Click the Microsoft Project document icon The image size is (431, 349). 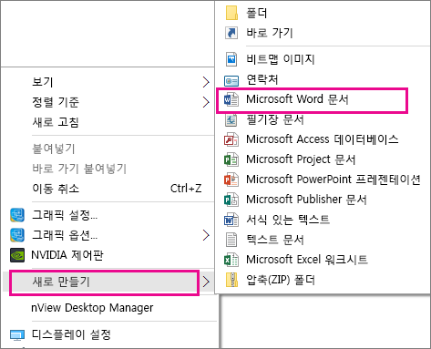click(x=231, y=159)
